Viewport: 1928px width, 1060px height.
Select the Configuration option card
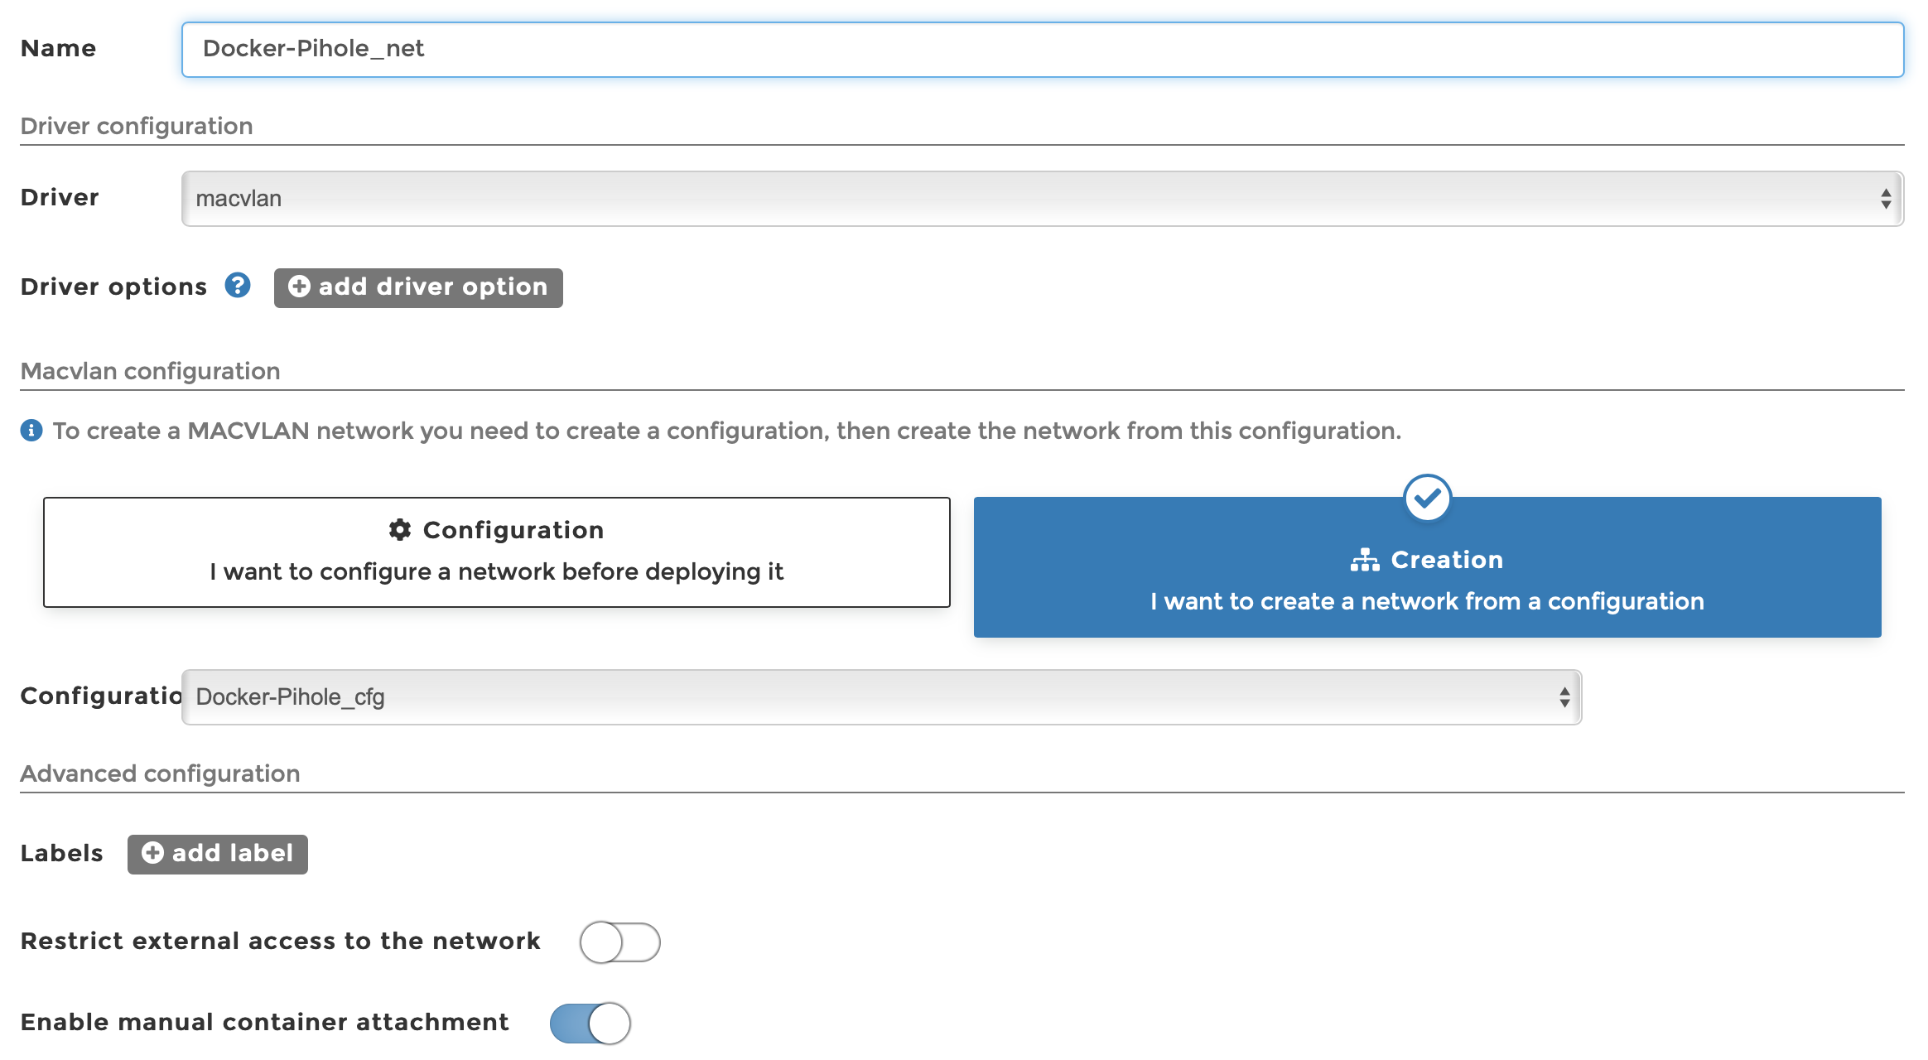496,552
